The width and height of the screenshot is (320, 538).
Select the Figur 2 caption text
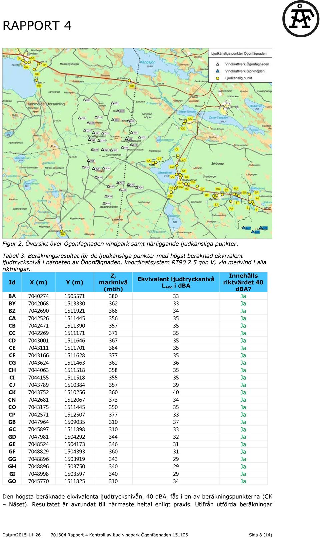120,244
